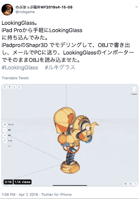Click Translate Tweet
This screenshot has width=139, height=199.
pyautogui.click(x=15, y=78)
